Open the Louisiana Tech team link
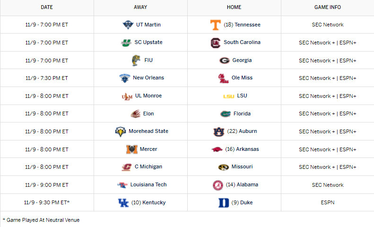 pyautogui.click(x=148, y=184)
